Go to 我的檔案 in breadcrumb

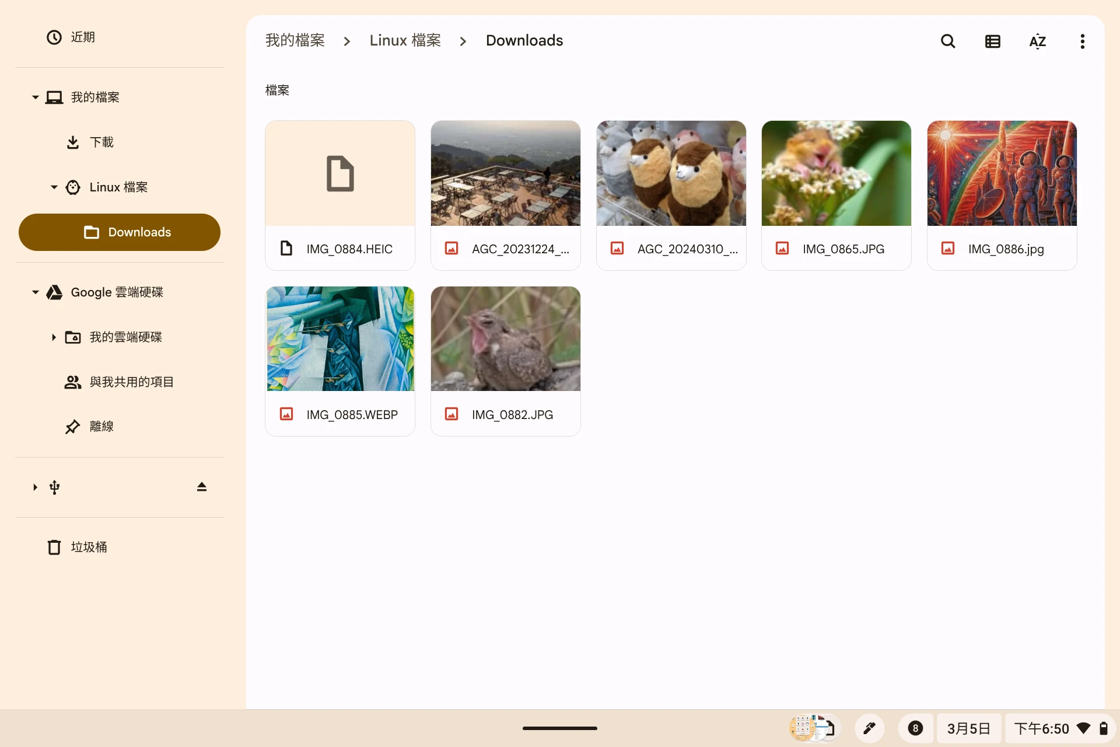pos(295,41)
